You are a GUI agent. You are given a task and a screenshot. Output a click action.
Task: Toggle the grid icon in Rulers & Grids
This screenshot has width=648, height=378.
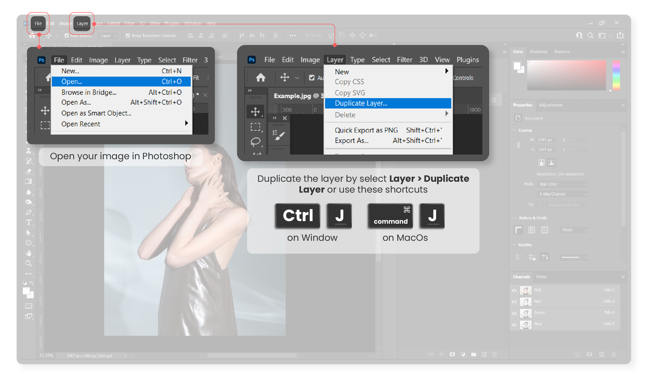[x=532, y=230]
